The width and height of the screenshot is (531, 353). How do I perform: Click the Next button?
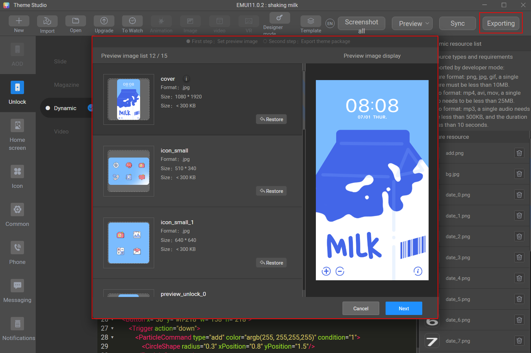404,308
